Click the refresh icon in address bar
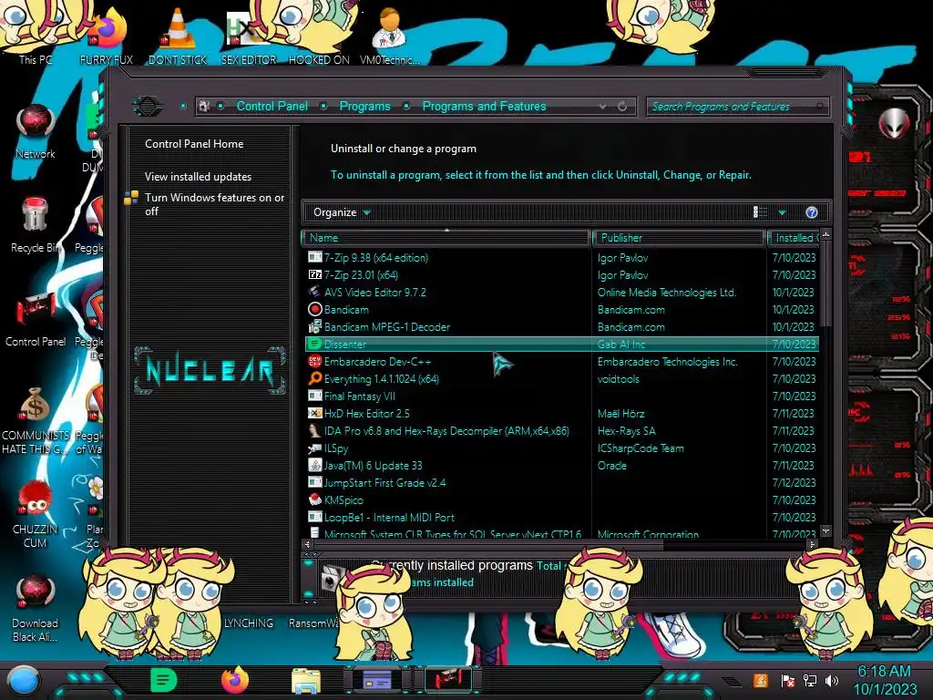Image resolution: width=933 pixels, height=700 pixels. (x=622, y=106)
